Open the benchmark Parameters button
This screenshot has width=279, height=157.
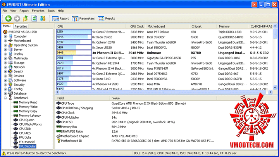point(83,19)
